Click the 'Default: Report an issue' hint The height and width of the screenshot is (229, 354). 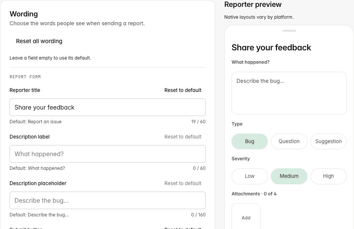35,121
